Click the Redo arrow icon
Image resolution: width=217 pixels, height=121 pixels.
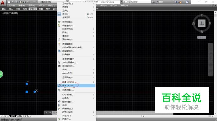tap(34, 2)
